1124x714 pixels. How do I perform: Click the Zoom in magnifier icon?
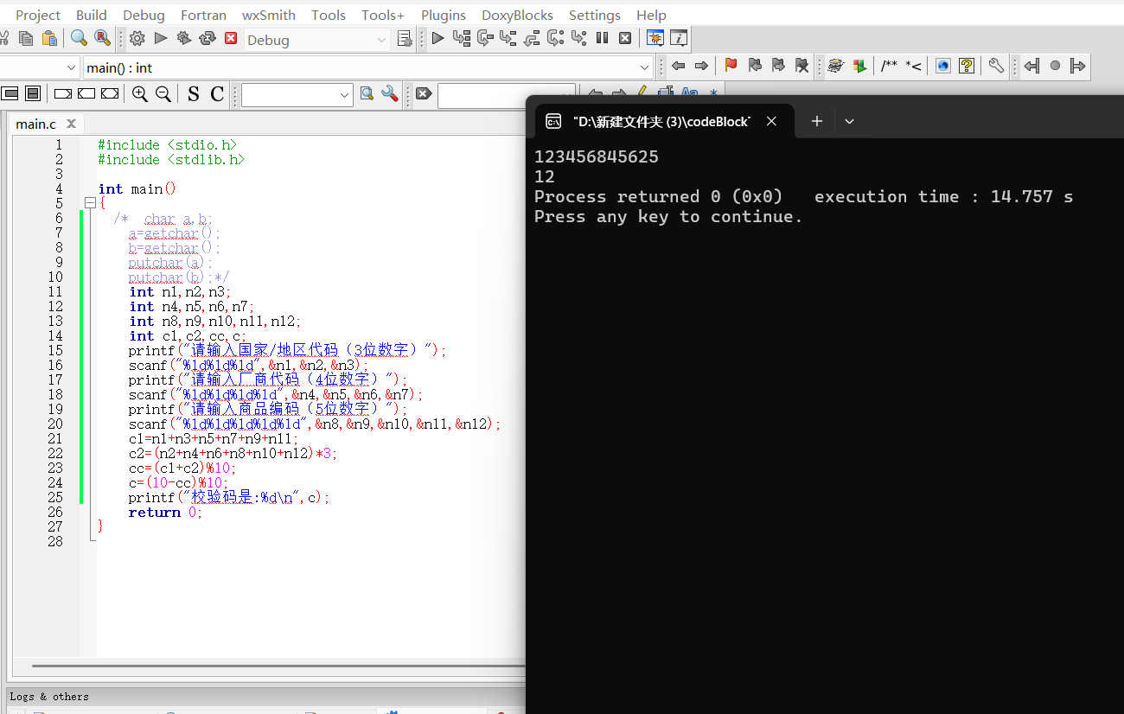pyautogui.click(x=140, y=94)
